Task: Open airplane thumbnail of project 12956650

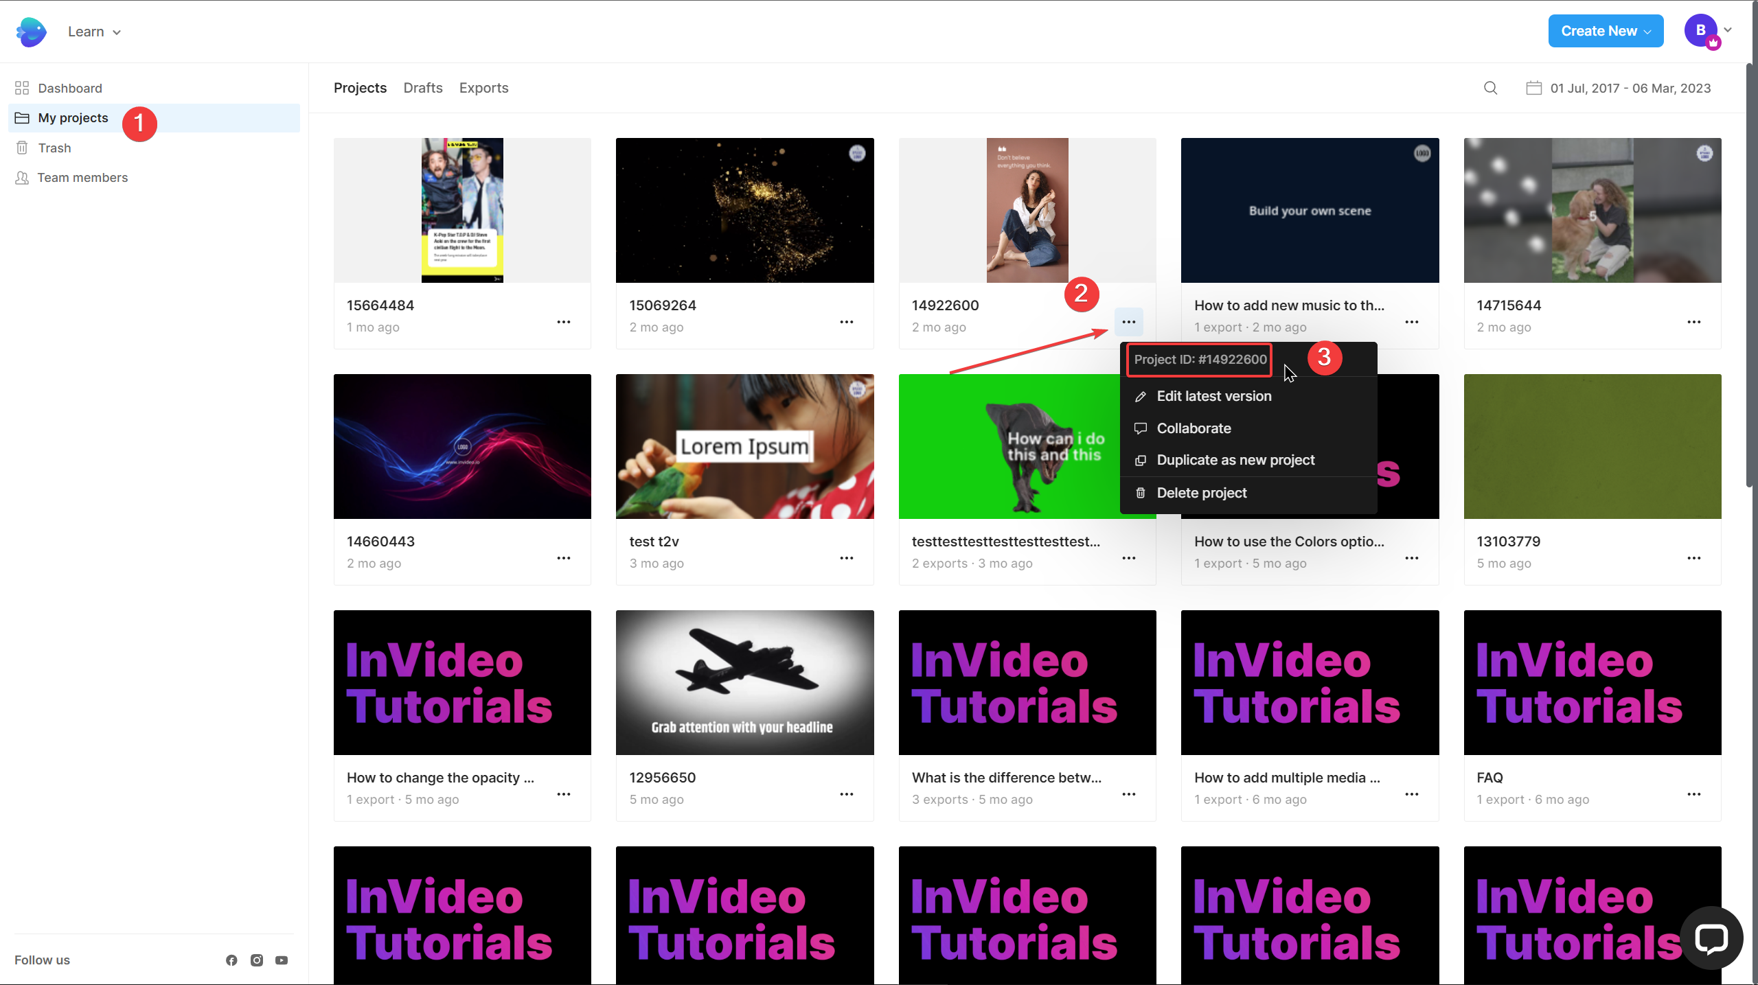Action: 745,682
